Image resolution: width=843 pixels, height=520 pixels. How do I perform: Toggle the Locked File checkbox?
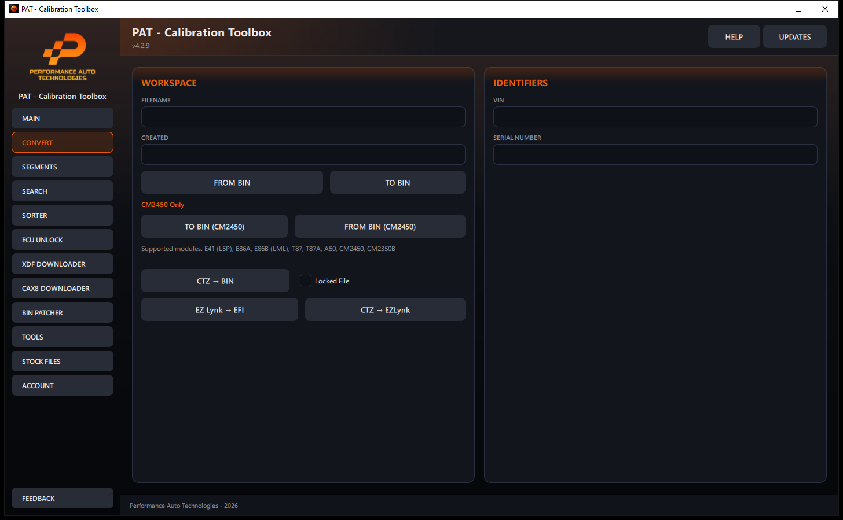click(306, 281)
